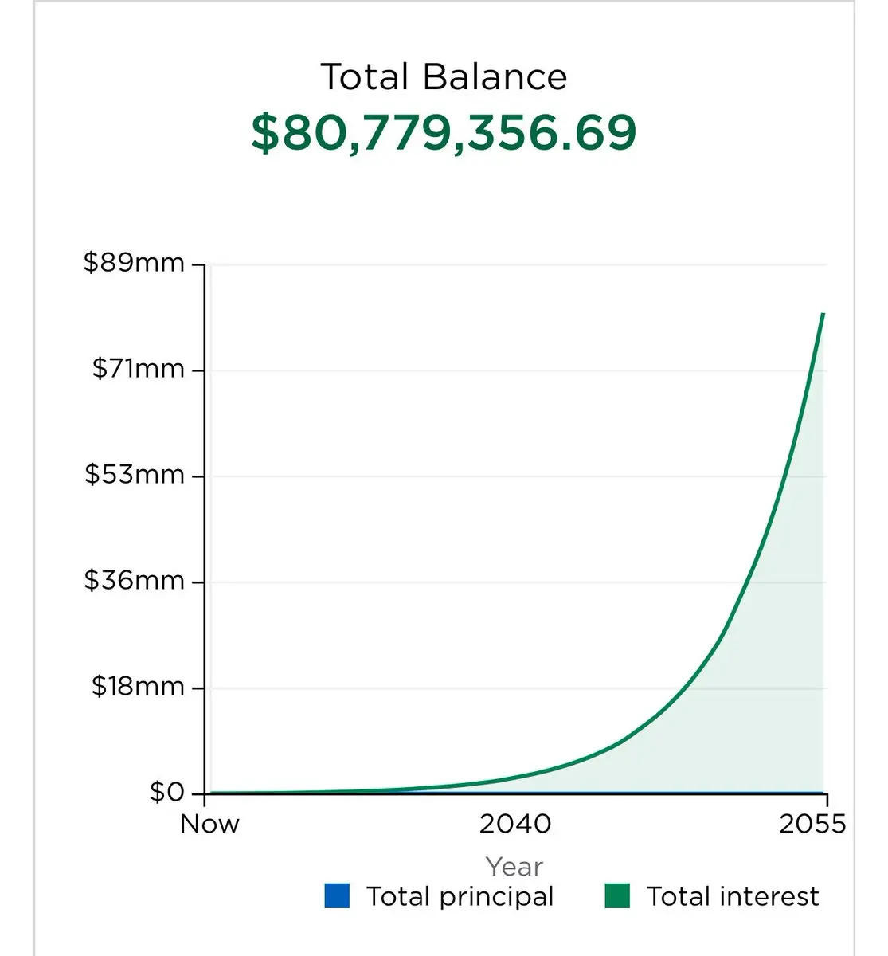This screenshot has height=956, width=888.
Task: Click the green Total interest color swatch
Action: [x=617, y=896]
